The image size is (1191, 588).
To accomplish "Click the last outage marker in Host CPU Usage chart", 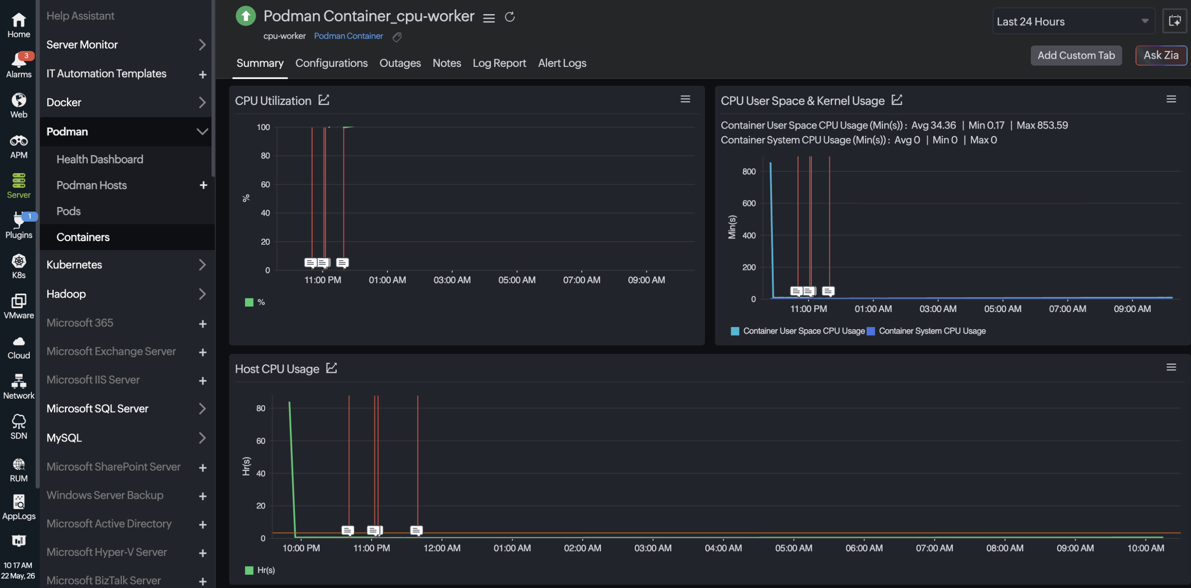I will 416,531.
